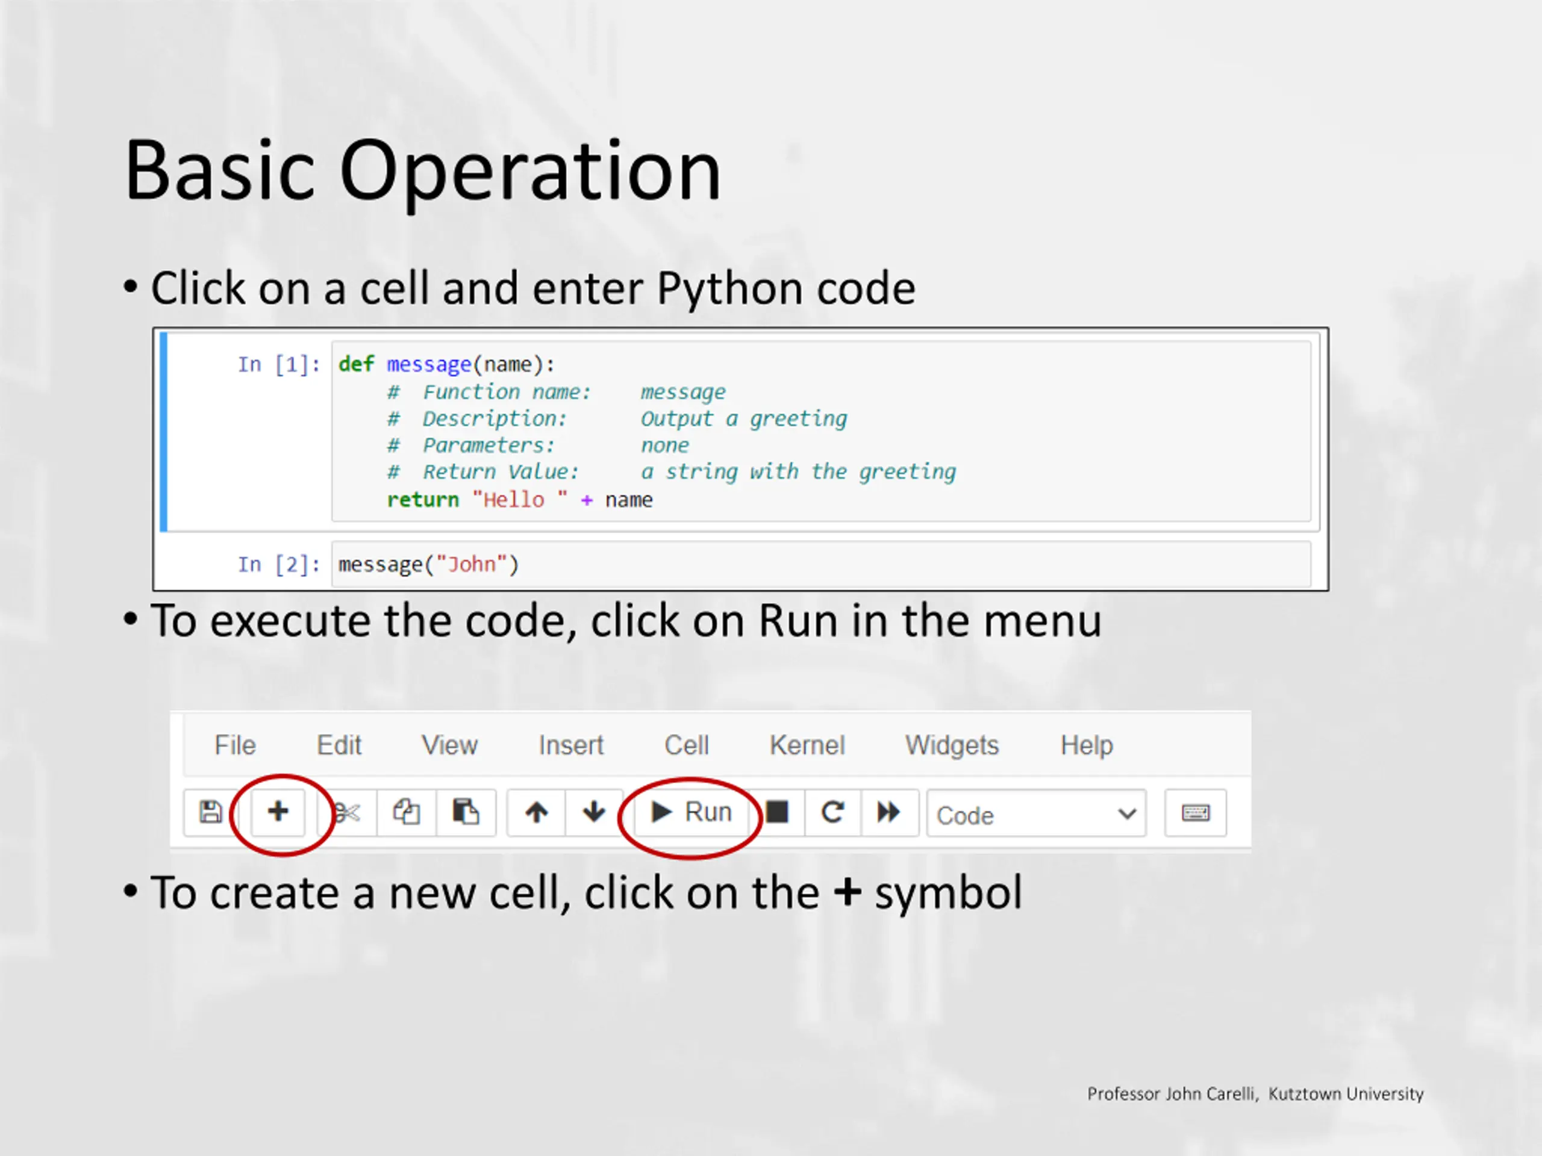Open the Cell menu
1542x1156 pixels.
click(687, 745)
